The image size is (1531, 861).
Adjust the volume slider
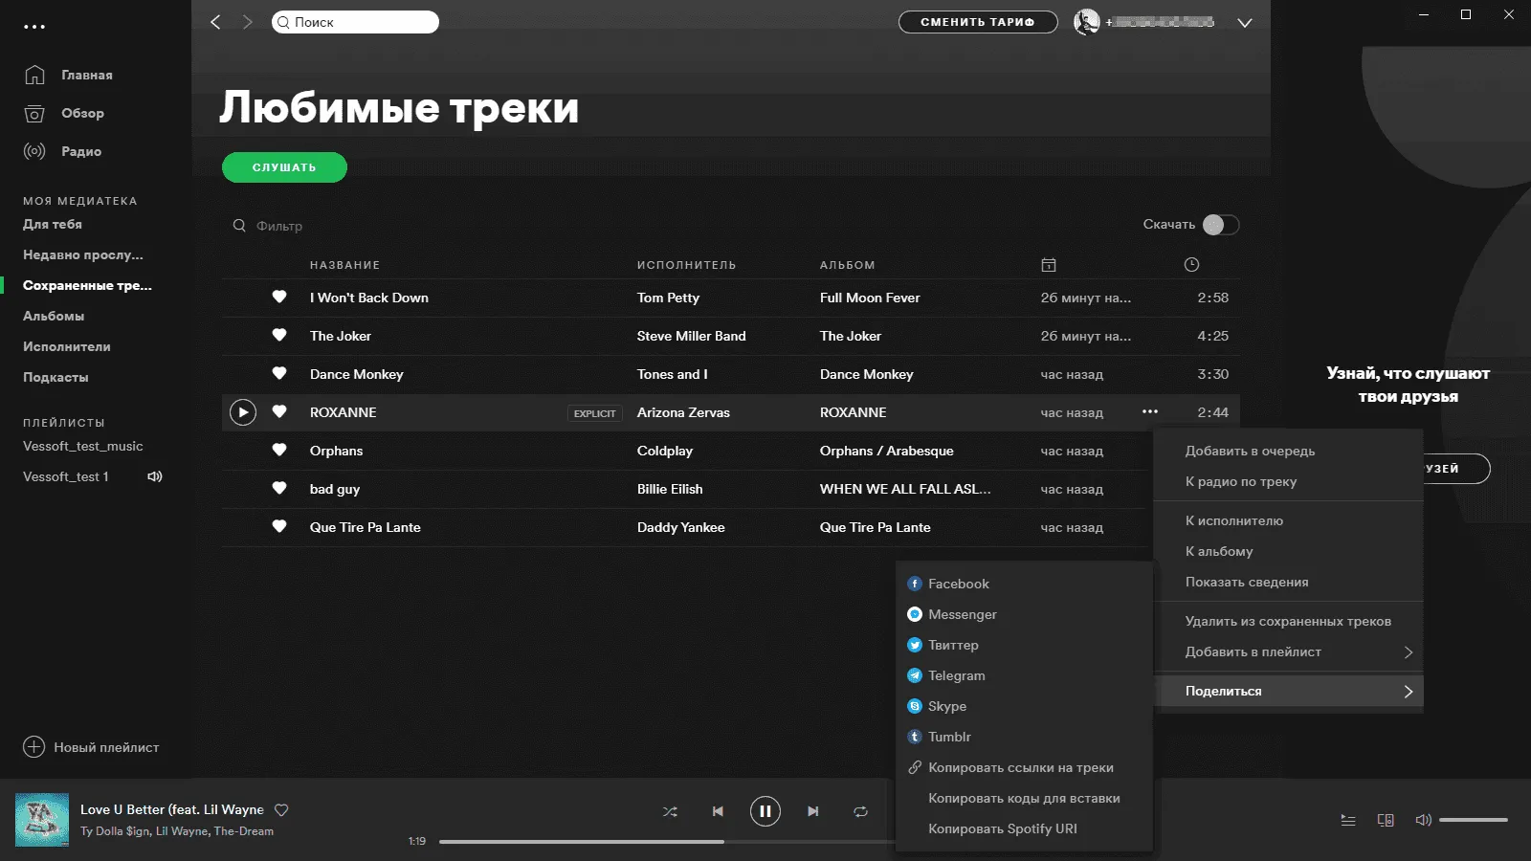coord(1474,820)
